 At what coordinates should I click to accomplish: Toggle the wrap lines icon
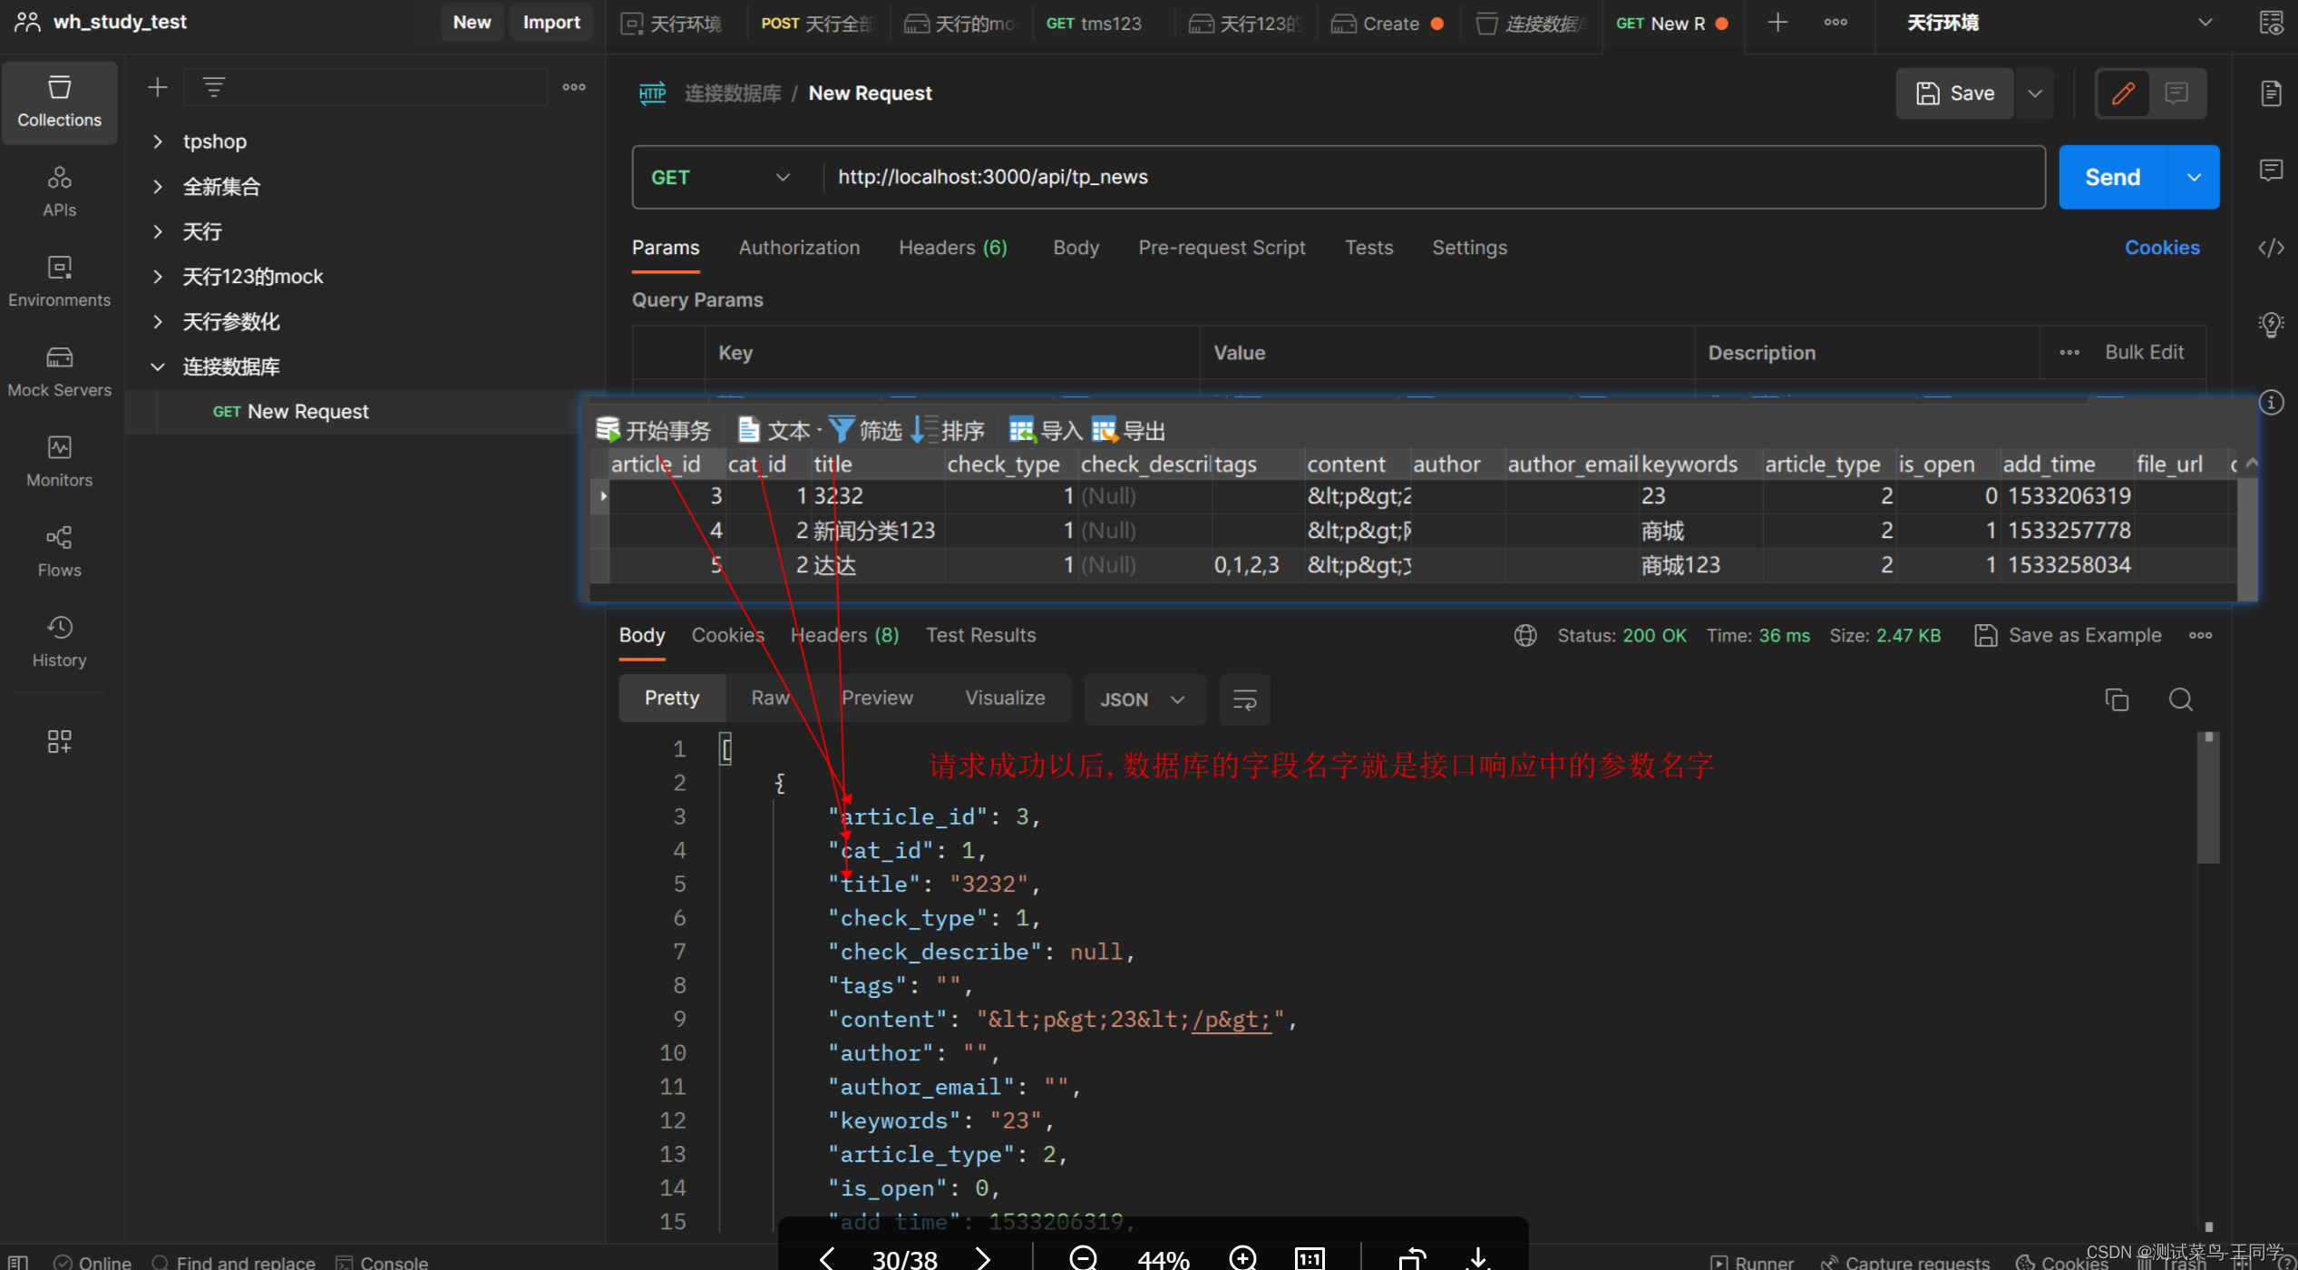click(1244, 699)
